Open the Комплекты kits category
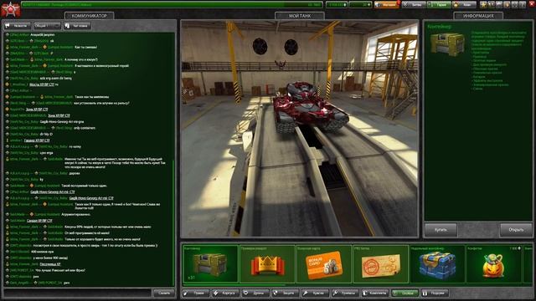 tap(374, 293)
